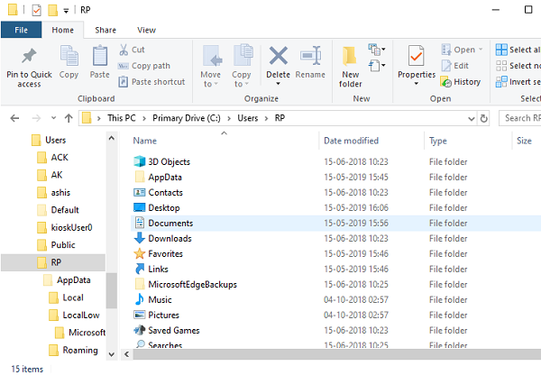The height and width of the screenshot is (375, 541).
Task: Click Users breadcrumb in address bar
Action: tap(248, 118)
